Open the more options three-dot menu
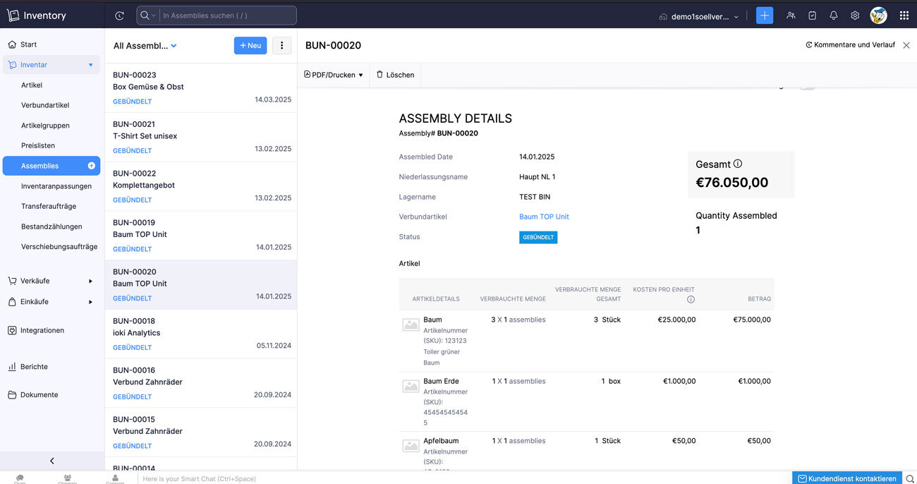This screenshot has width=917, height=484. pos(281,46)
